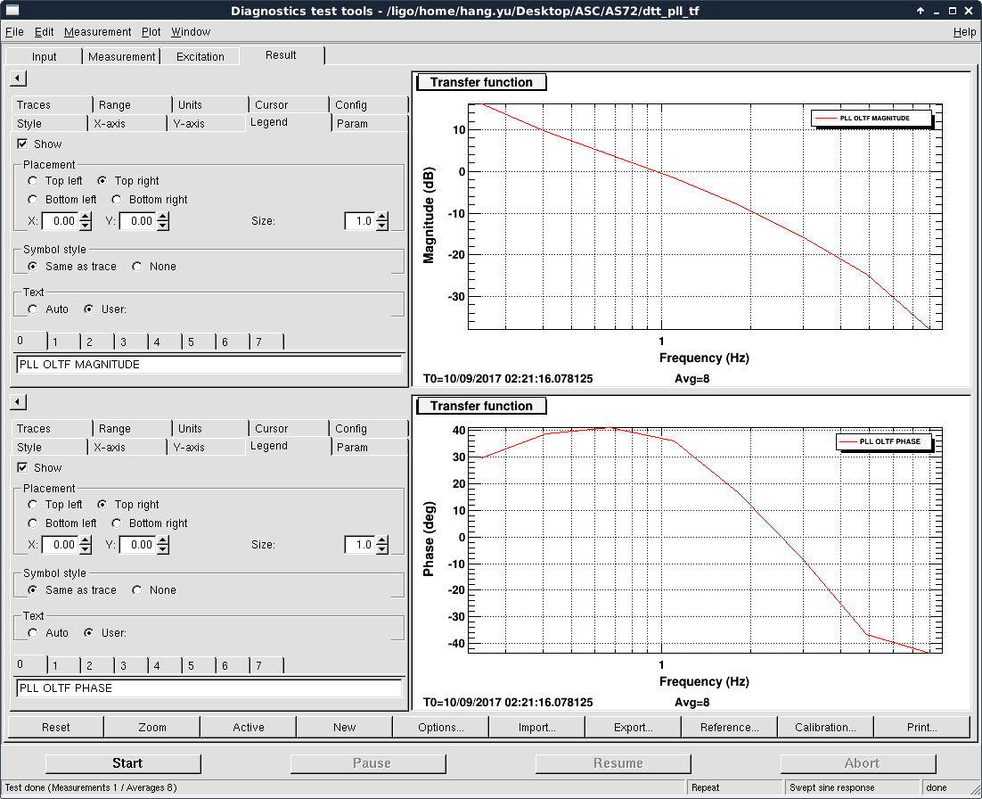Adjust the lower legend Y offset stepper
This screenshot has width=982, height=799.
(x=162, y=544)
